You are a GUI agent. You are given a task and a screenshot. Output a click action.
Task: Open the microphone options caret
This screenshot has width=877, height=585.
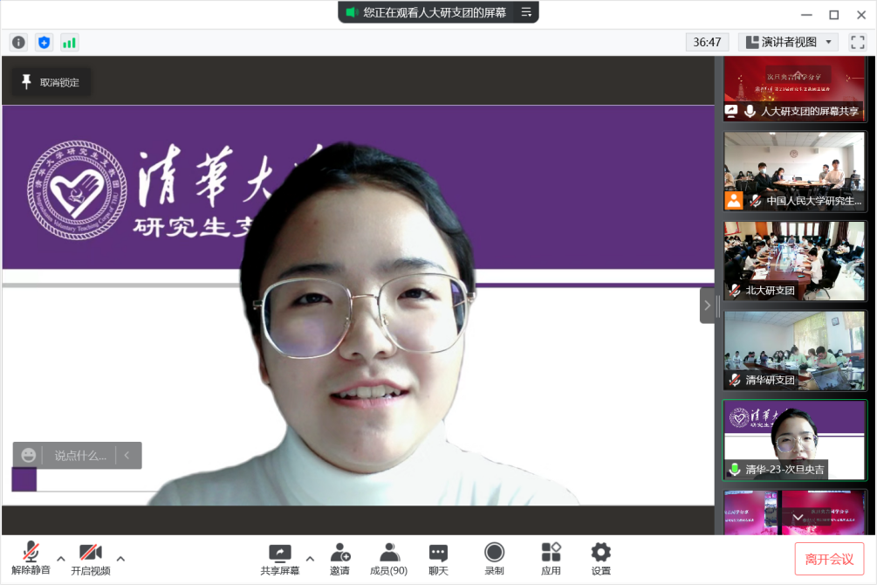click(x=60, y=560)
